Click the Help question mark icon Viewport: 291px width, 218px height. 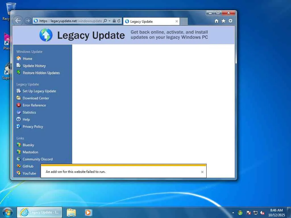(x=18, y=119)
